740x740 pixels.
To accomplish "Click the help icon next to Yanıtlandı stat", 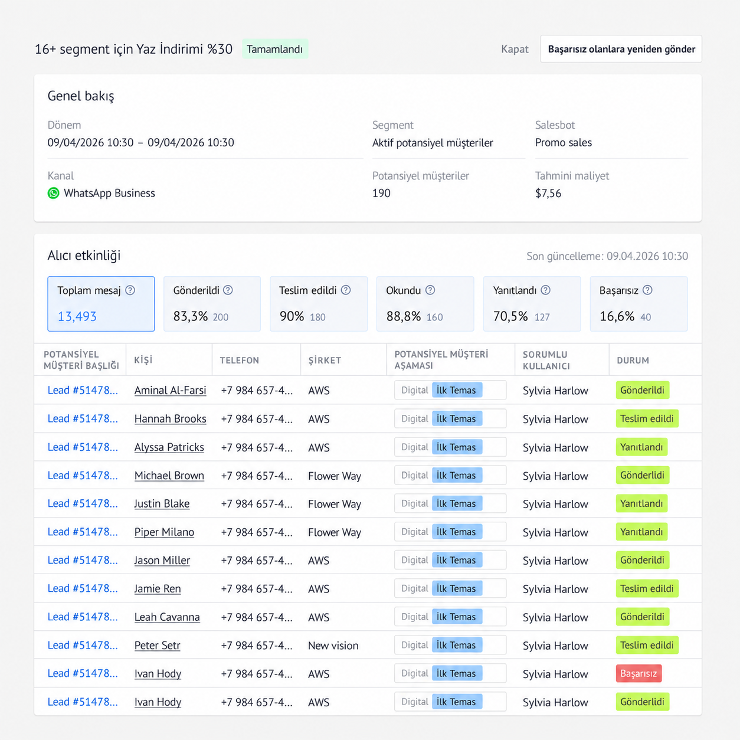I will coord(546,290).
